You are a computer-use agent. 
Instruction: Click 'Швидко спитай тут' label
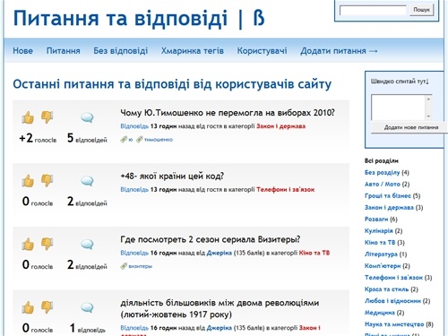(400, 82)
